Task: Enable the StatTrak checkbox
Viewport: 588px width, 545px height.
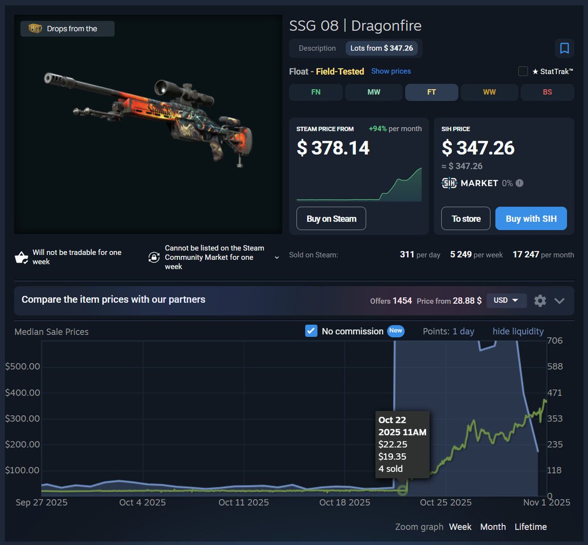Action: 523,71
